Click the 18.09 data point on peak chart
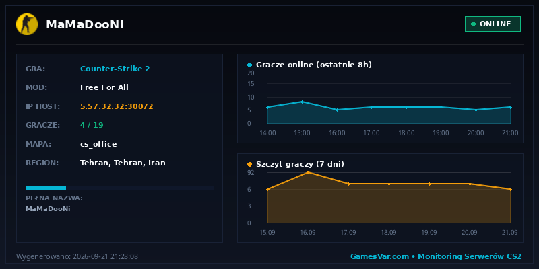The image size is (539, 269). point(389,184)
